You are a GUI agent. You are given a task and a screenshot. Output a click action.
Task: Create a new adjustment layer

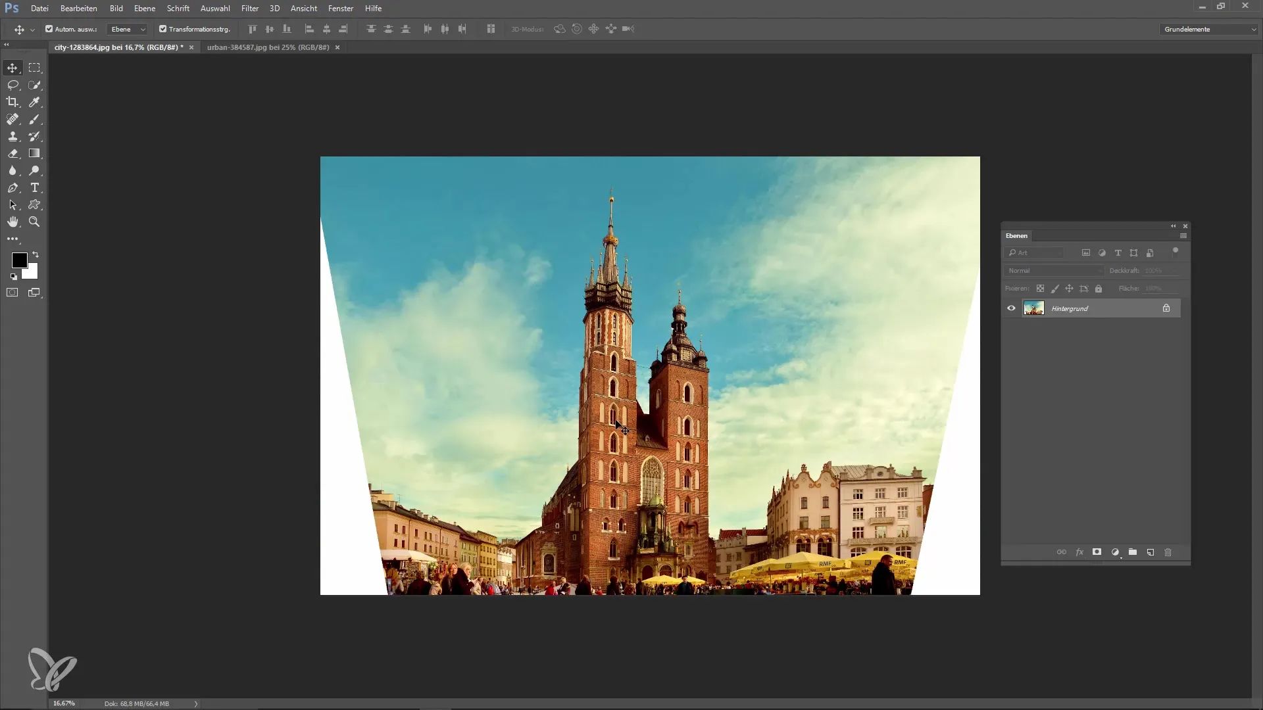[1115, 552]
